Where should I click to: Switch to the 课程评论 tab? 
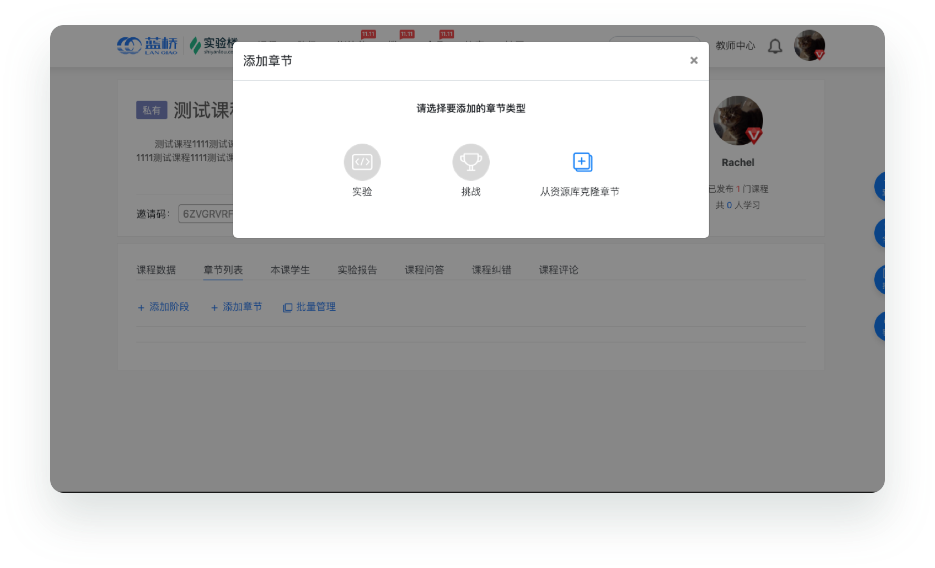click(x=558, y=270)
